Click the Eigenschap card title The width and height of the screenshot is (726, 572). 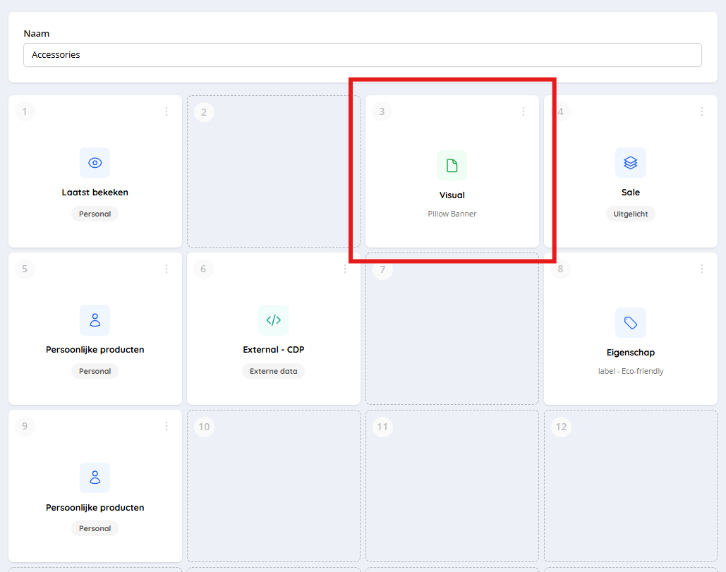(631, 353)
